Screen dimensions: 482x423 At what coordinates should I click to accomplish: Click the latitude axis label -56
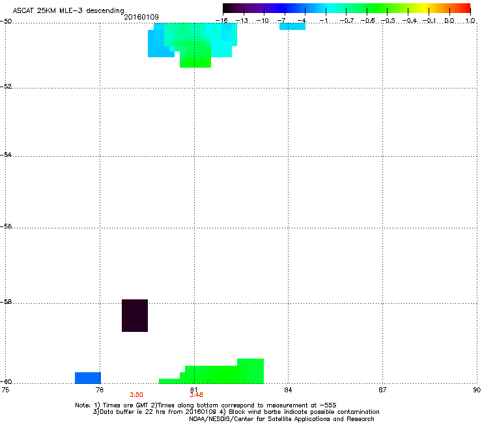coord(6,226)
